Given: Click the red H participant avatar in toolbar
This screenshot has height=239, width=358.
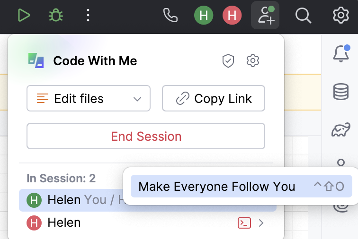Looking at the screenshot, I should click(x=232, y=16).
